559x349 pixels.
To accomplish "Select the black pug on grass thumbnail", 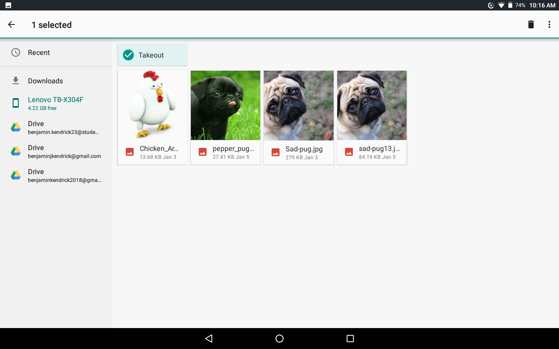I will [x=225, y=106].
